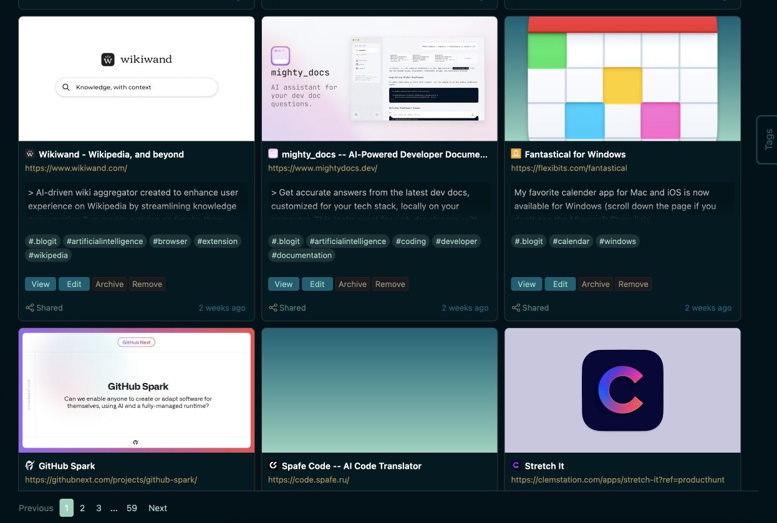The width and height of the screenshot is (777, 523).
Task: Open the https://www.mightydocs.dev/ link
Action: click(x=322, y=168)
